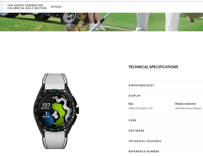Click the $2,750.00 price label

pyautogui.click(x=56, y=7)
